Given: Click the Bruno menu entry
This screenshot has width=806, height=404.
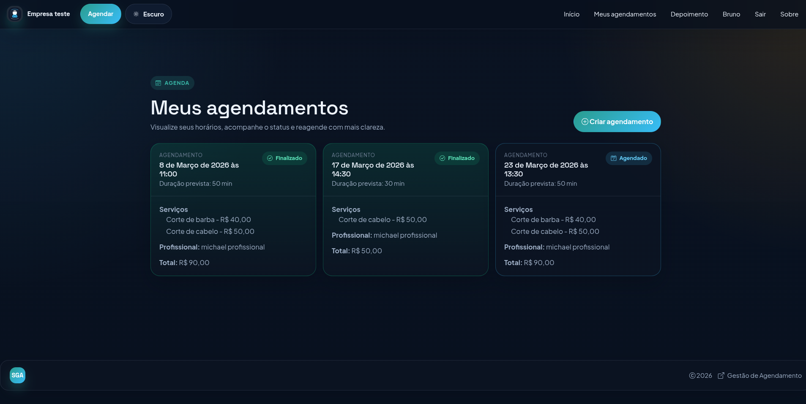Looking at the screenshot, I should point(731,14).
